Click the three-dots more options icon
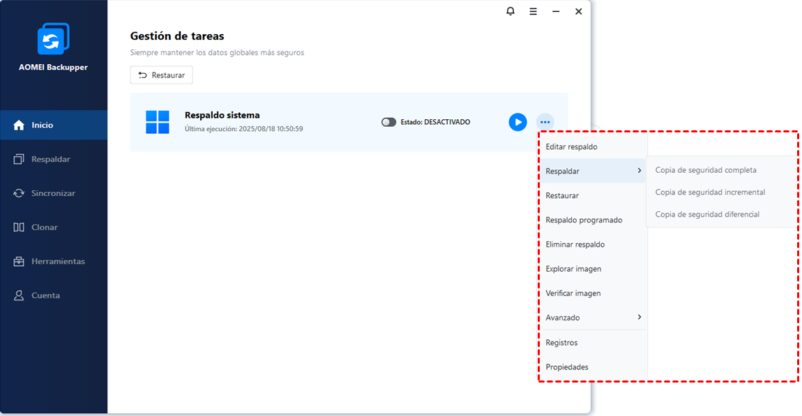The image size is (802, 416). point(545,123)
